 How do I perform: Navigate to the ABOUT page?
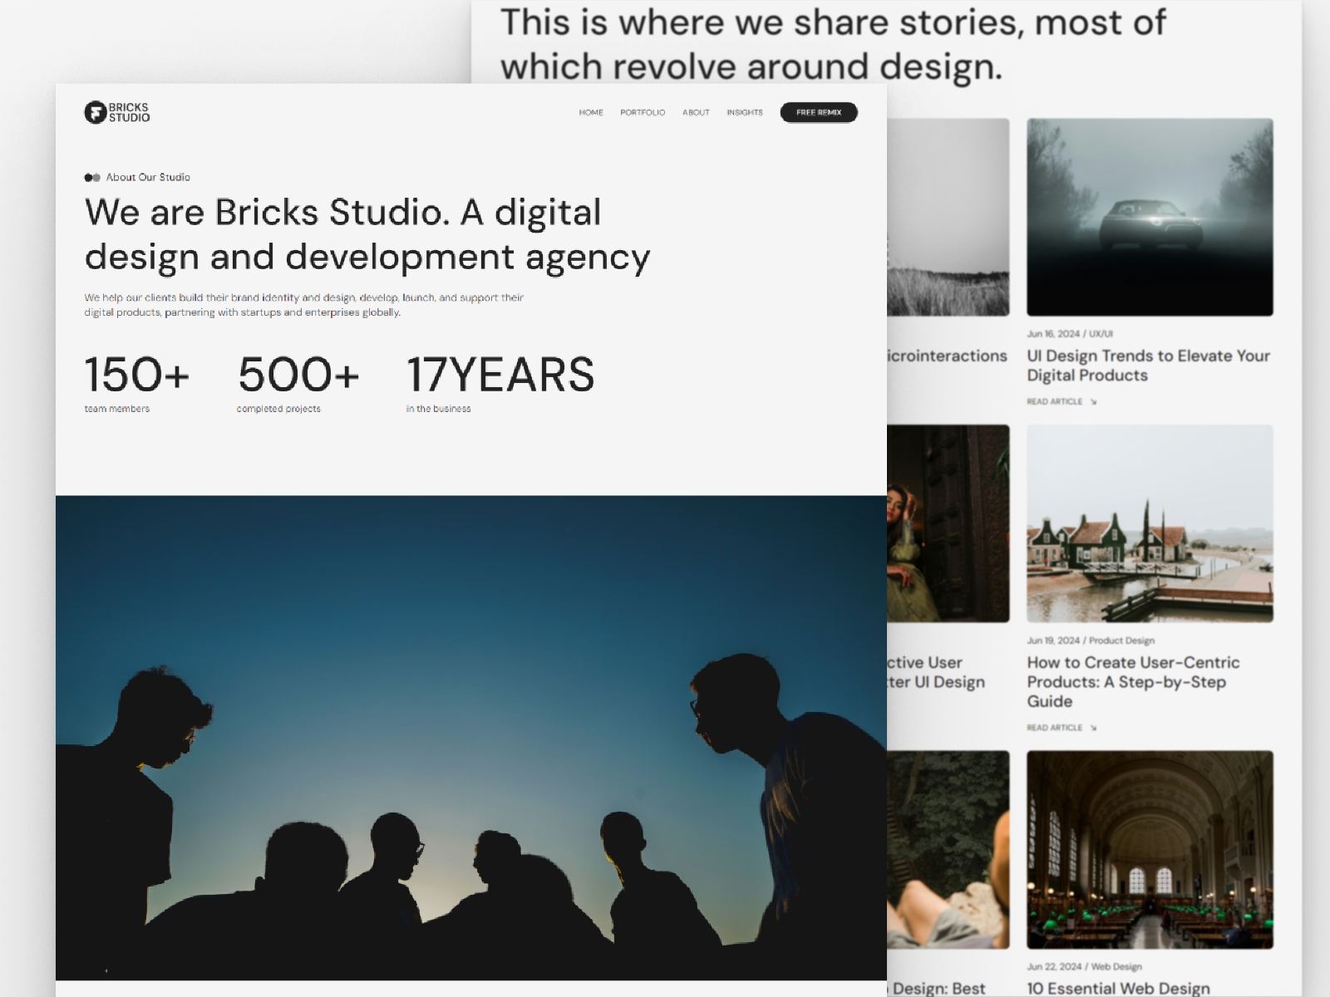click(696, 112)
